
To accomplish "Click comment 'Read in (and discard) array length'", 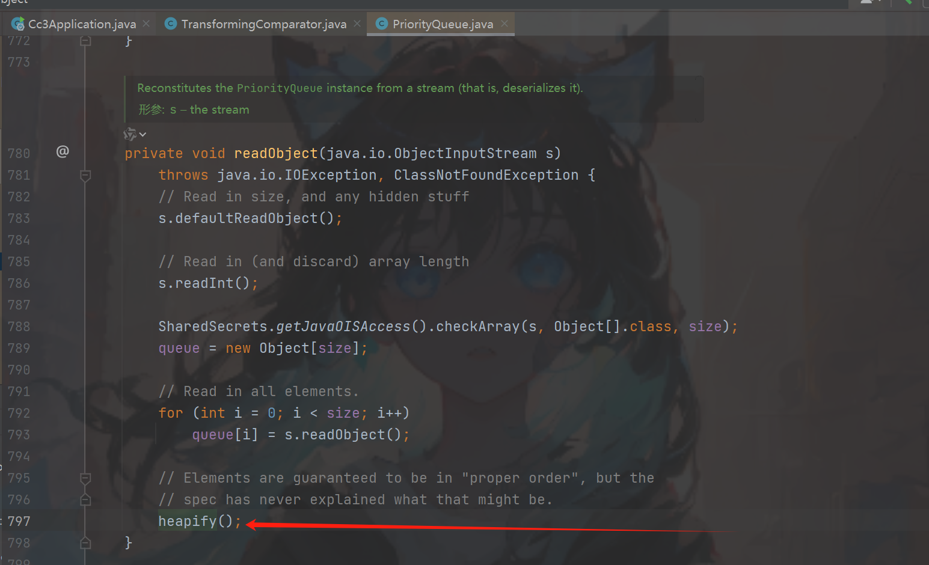I will (313, 261).
